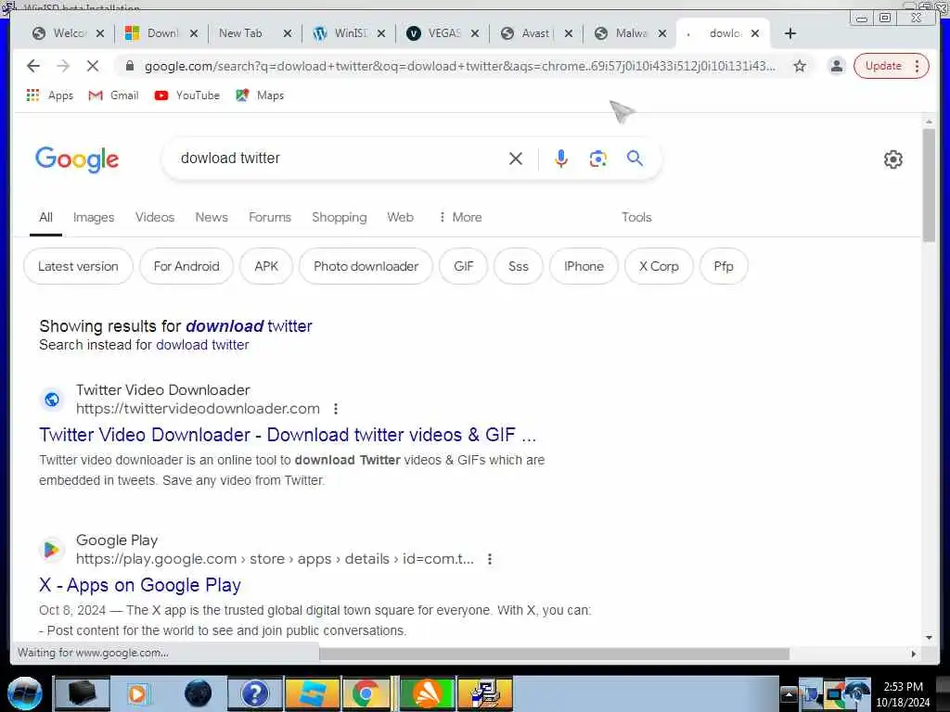The width and height of the screenshot is (950, 712).
Task: Start voice search with the microphone icon
Action: click(x=561, y=159)
